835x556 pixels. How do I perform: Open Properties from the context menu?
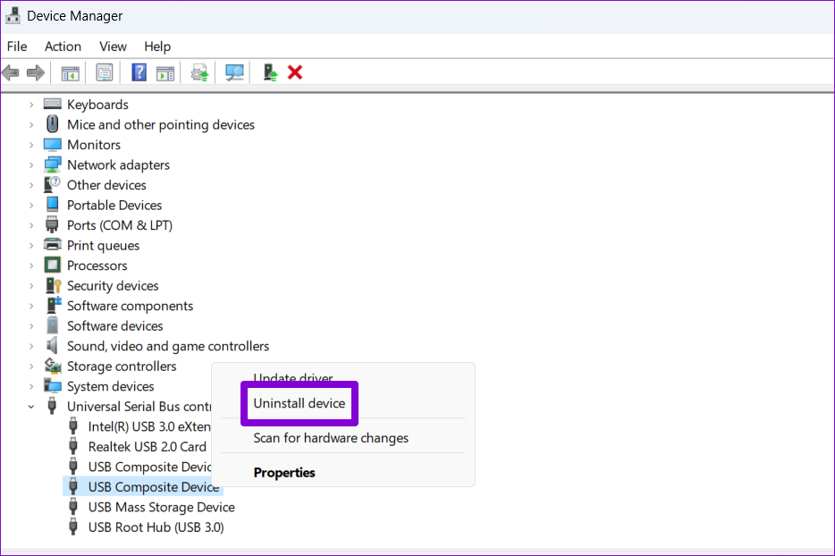(x=284, y=473)
